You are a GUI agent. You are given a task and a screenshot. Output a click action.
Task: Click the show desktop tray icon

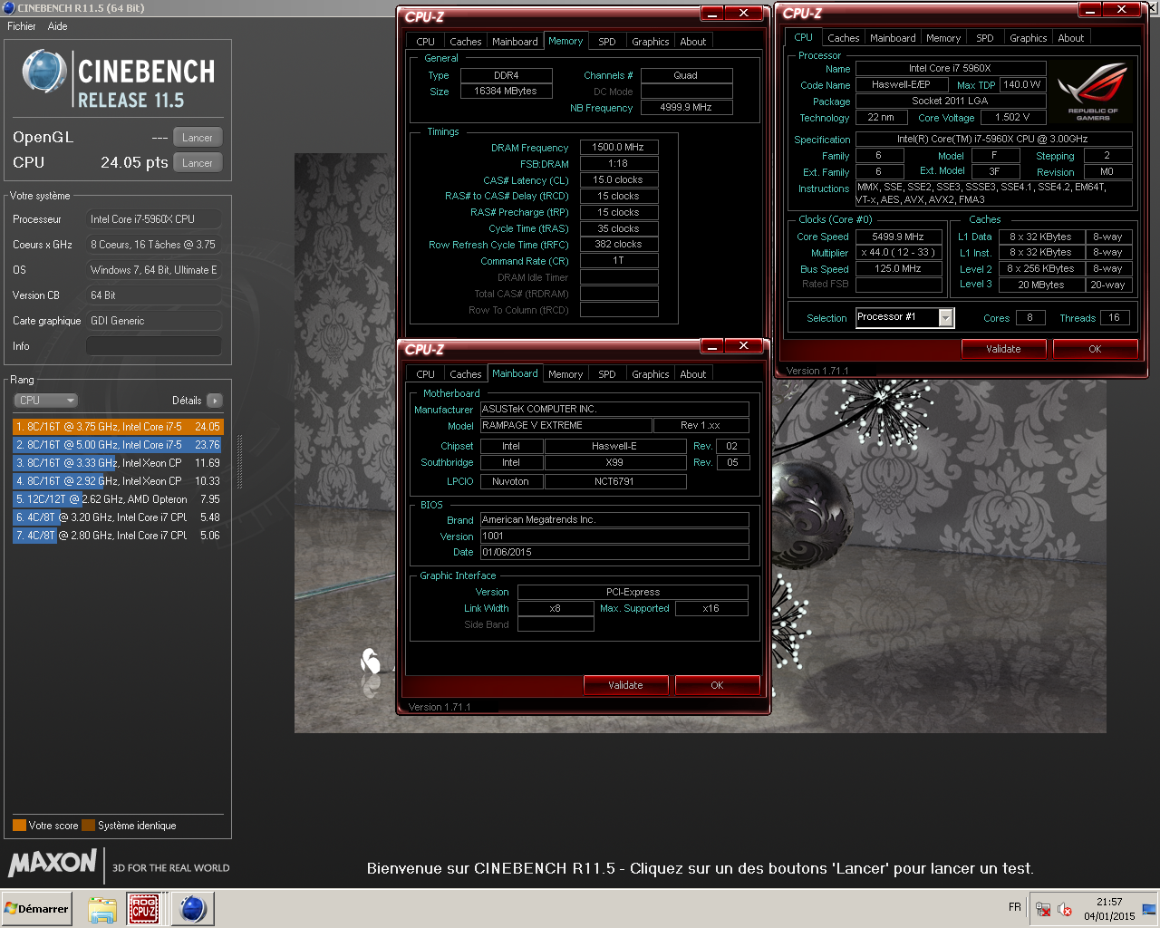(x=1149, y=909)
